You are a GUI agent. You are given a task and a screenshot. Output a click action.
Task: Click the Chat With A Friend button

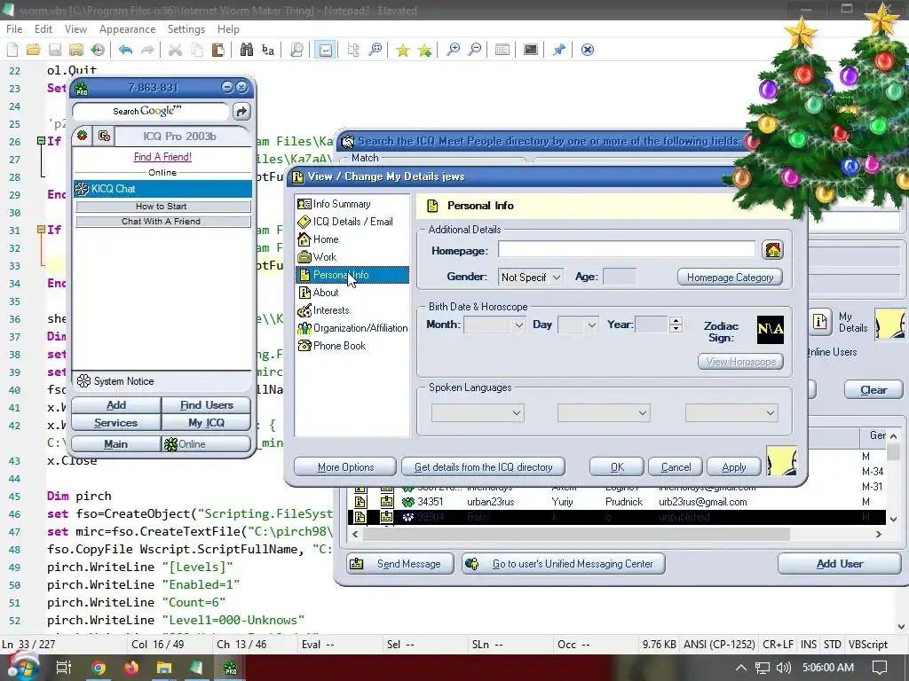162,221
